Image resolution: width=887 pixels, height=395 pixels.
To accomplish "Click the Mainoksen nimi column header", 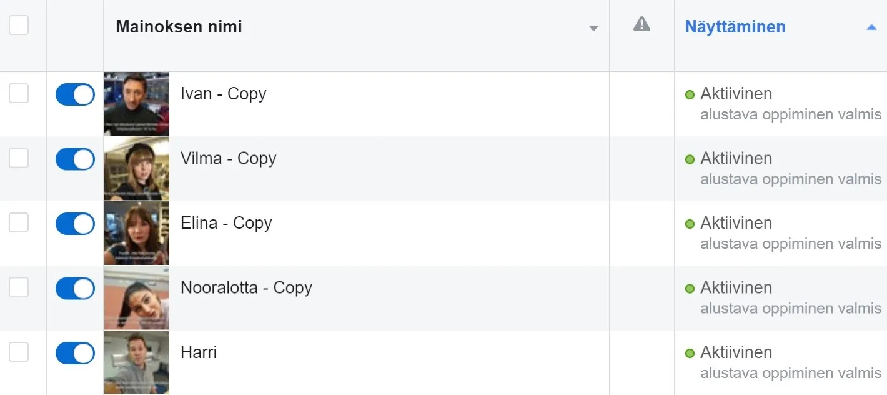I will [x=179, y=27].
